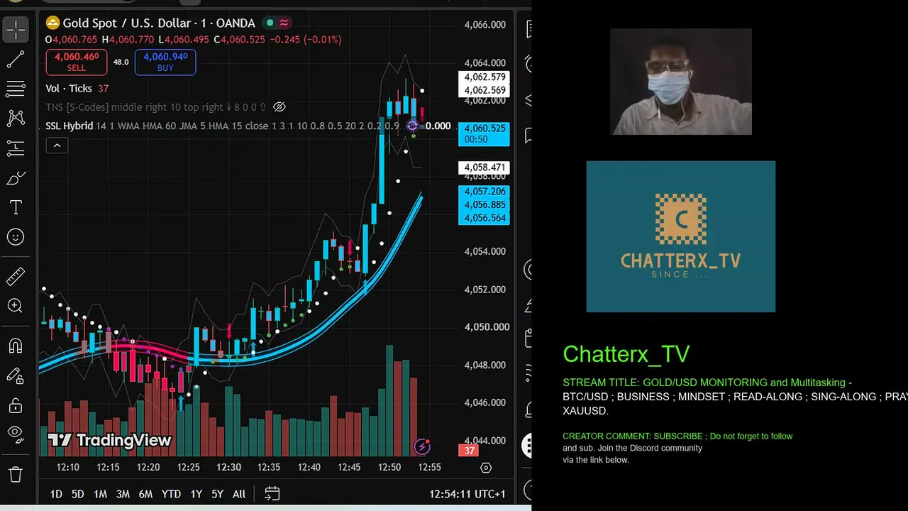Viewport: 908px width, 511px height.
Task: Select the 1Y time range
Action: (x=196, y=494)
